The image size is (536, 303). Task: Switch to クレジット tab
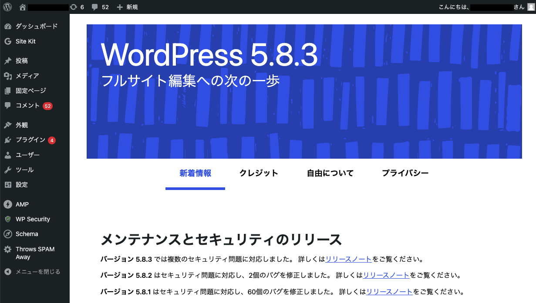259,173
